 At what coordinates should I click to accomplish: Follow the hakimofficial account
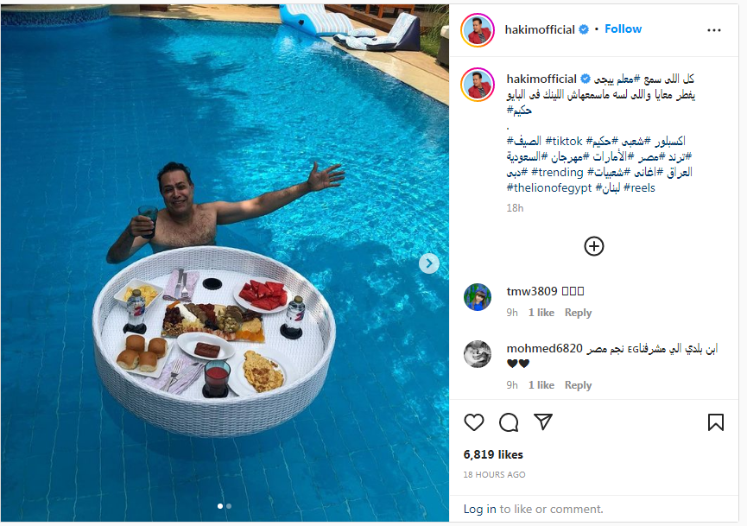[x=623, y=29]
